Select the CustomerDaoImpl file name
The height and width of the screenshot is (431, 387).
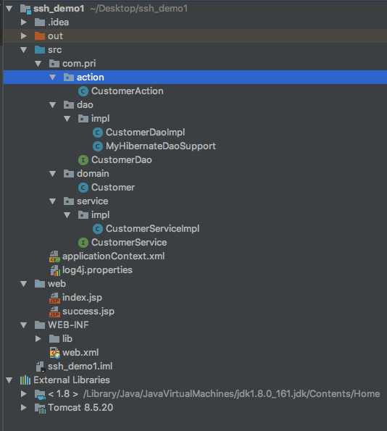coord(145,133)
